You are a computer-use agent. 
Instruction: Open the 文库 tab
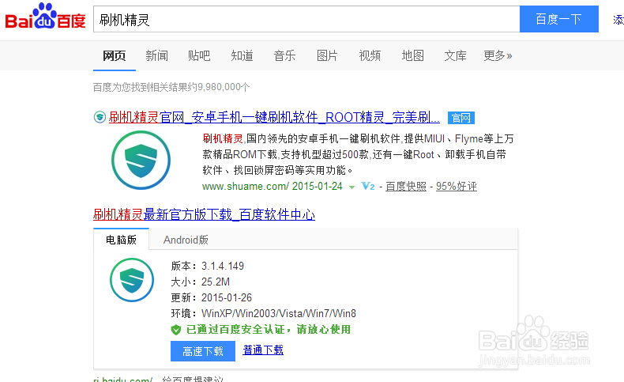click(x=455, y=56)
